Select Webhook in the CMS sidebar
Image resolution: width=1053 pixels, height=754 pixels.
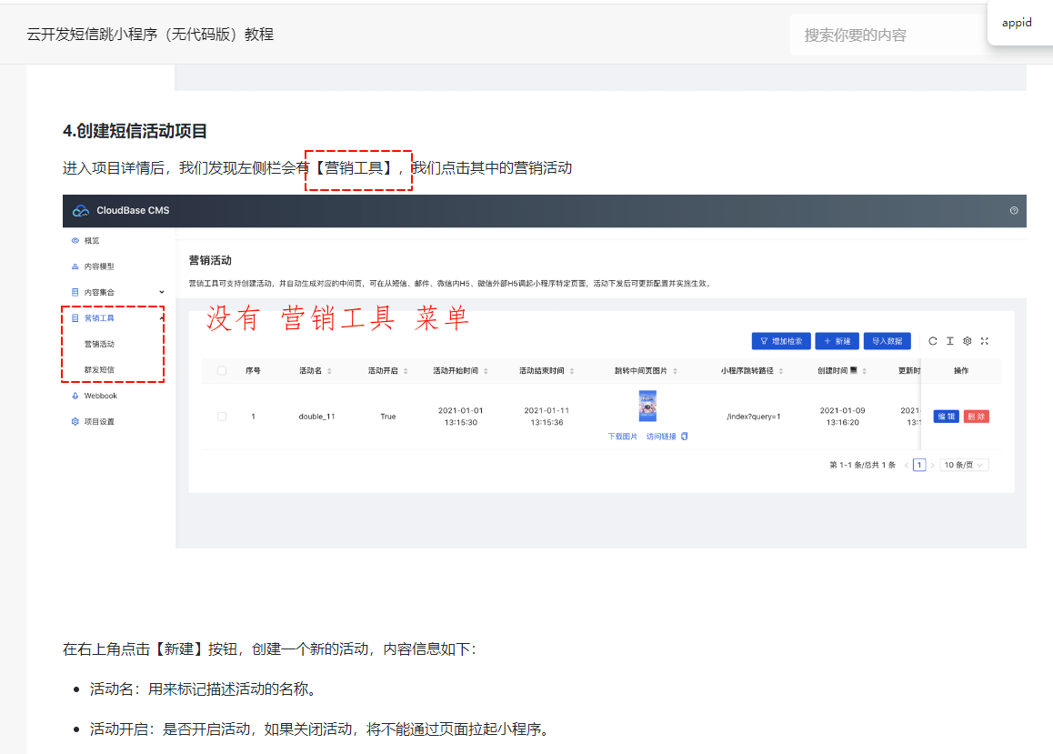tap(101, 397)
